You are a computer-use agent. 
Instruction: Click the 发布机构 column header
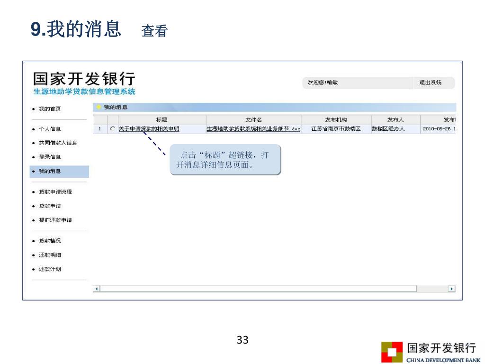(x=336, y=120)
